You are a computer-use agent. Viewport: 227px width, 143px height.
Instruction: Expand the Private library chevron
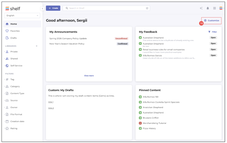pos(4,52)
